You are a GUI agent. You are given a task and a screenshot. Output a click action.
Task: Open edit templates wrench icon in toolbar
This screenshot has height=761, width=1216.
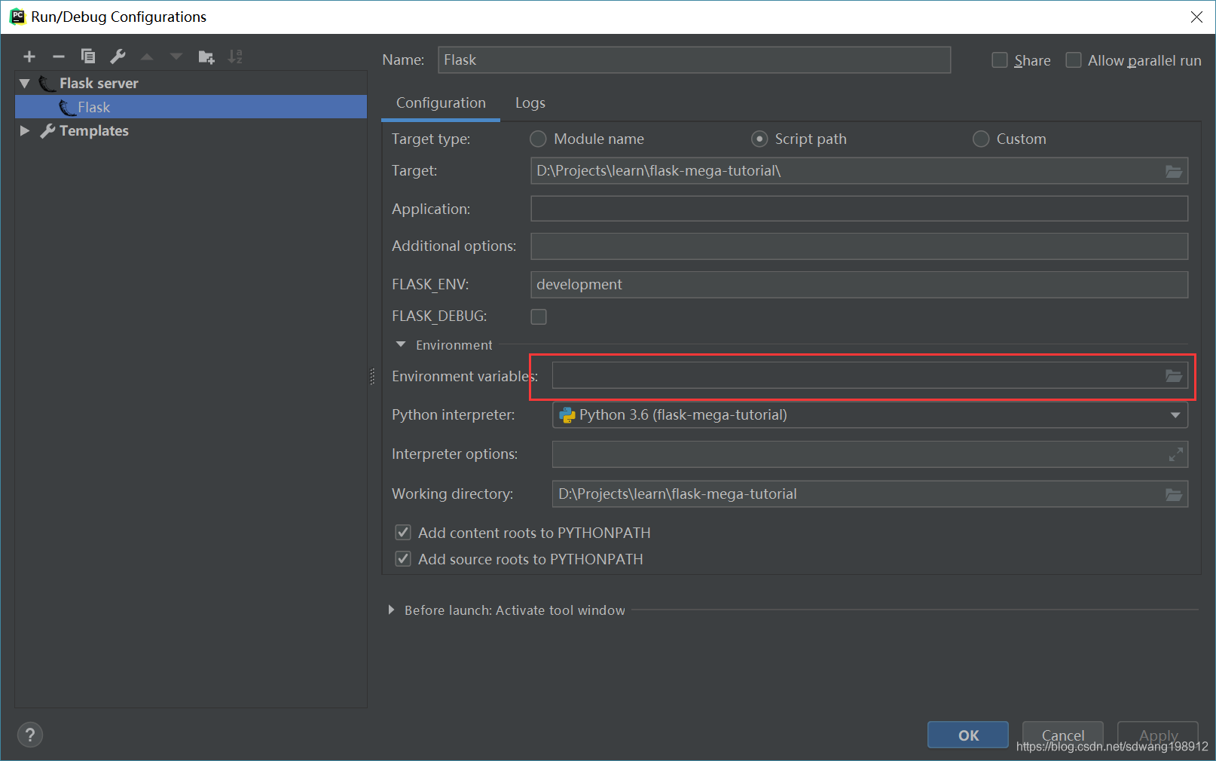click(x=118, y=57)
